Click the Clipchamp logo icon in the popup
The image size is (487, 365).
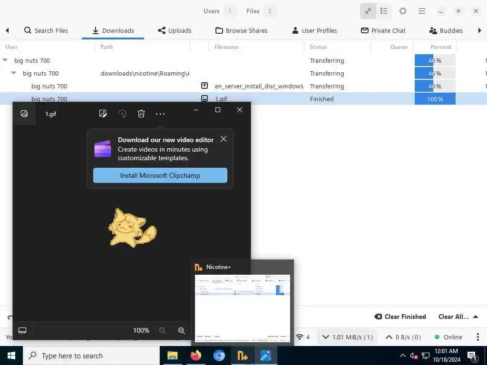coord(103,149)
